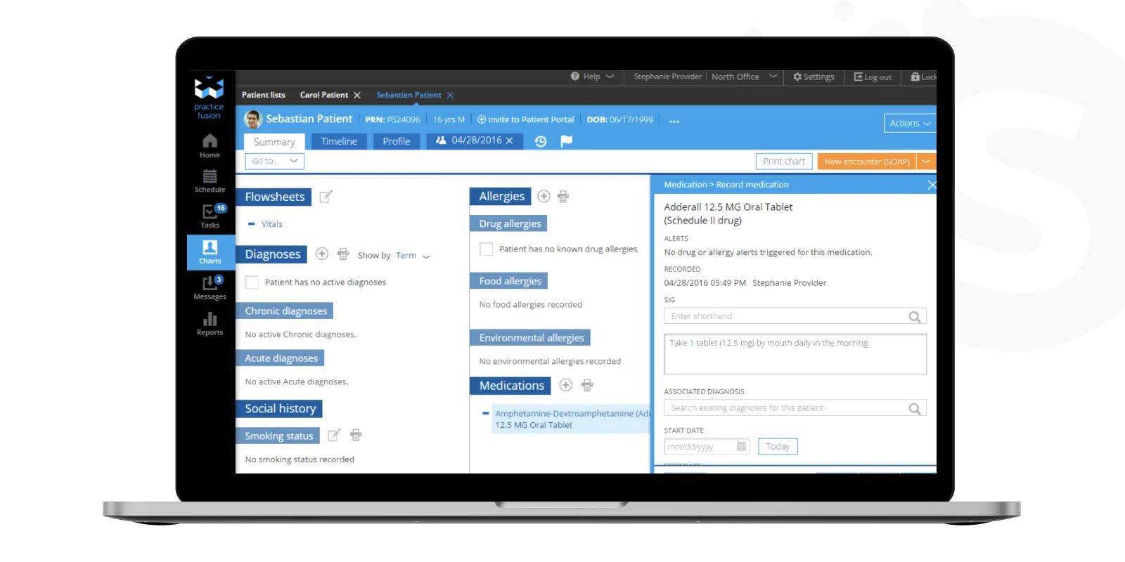1125x562 pixels.
Task: Close the 04/28/2016 encounter tab
Action: (509, 140)
